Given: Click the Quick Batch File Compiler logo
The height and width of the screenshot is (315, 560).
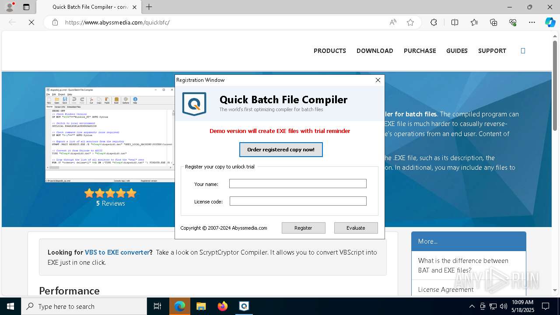Looking at the screenshot, I should pyautogui.click(x=194, y=104).
